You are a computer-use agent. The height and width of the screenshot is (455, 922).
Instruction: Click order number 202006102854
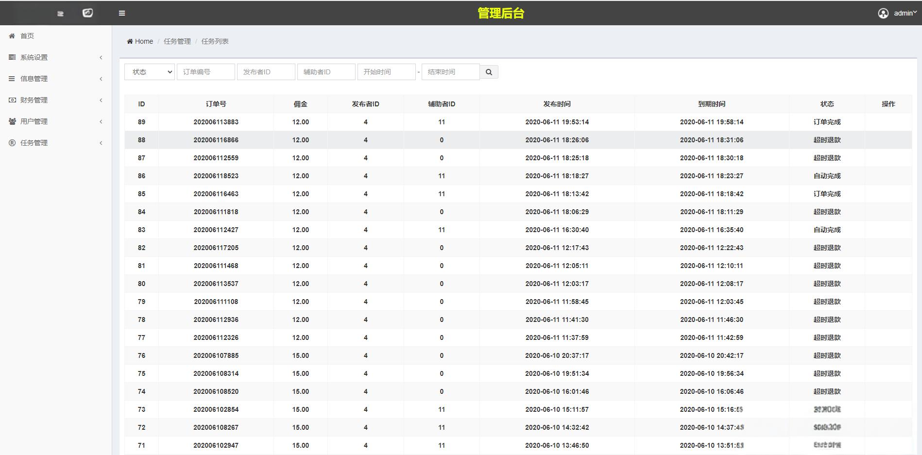pyautogui.click(x=216, y=409)
